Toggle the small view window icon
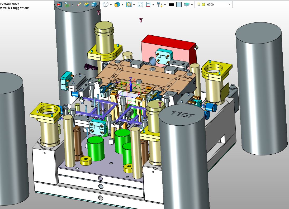Image resolution: width=289 pixels, height=209 pixels. point(140,4)
